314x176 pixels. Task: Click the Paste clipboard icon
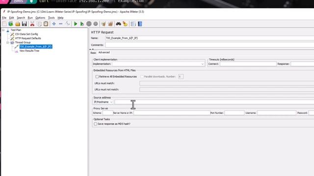pyautogui.click(x=46, y=24)
